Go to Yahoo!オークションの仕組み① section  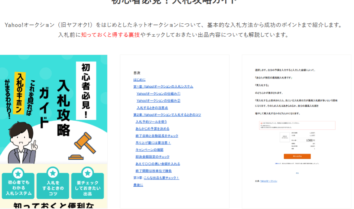click(158, 93)
